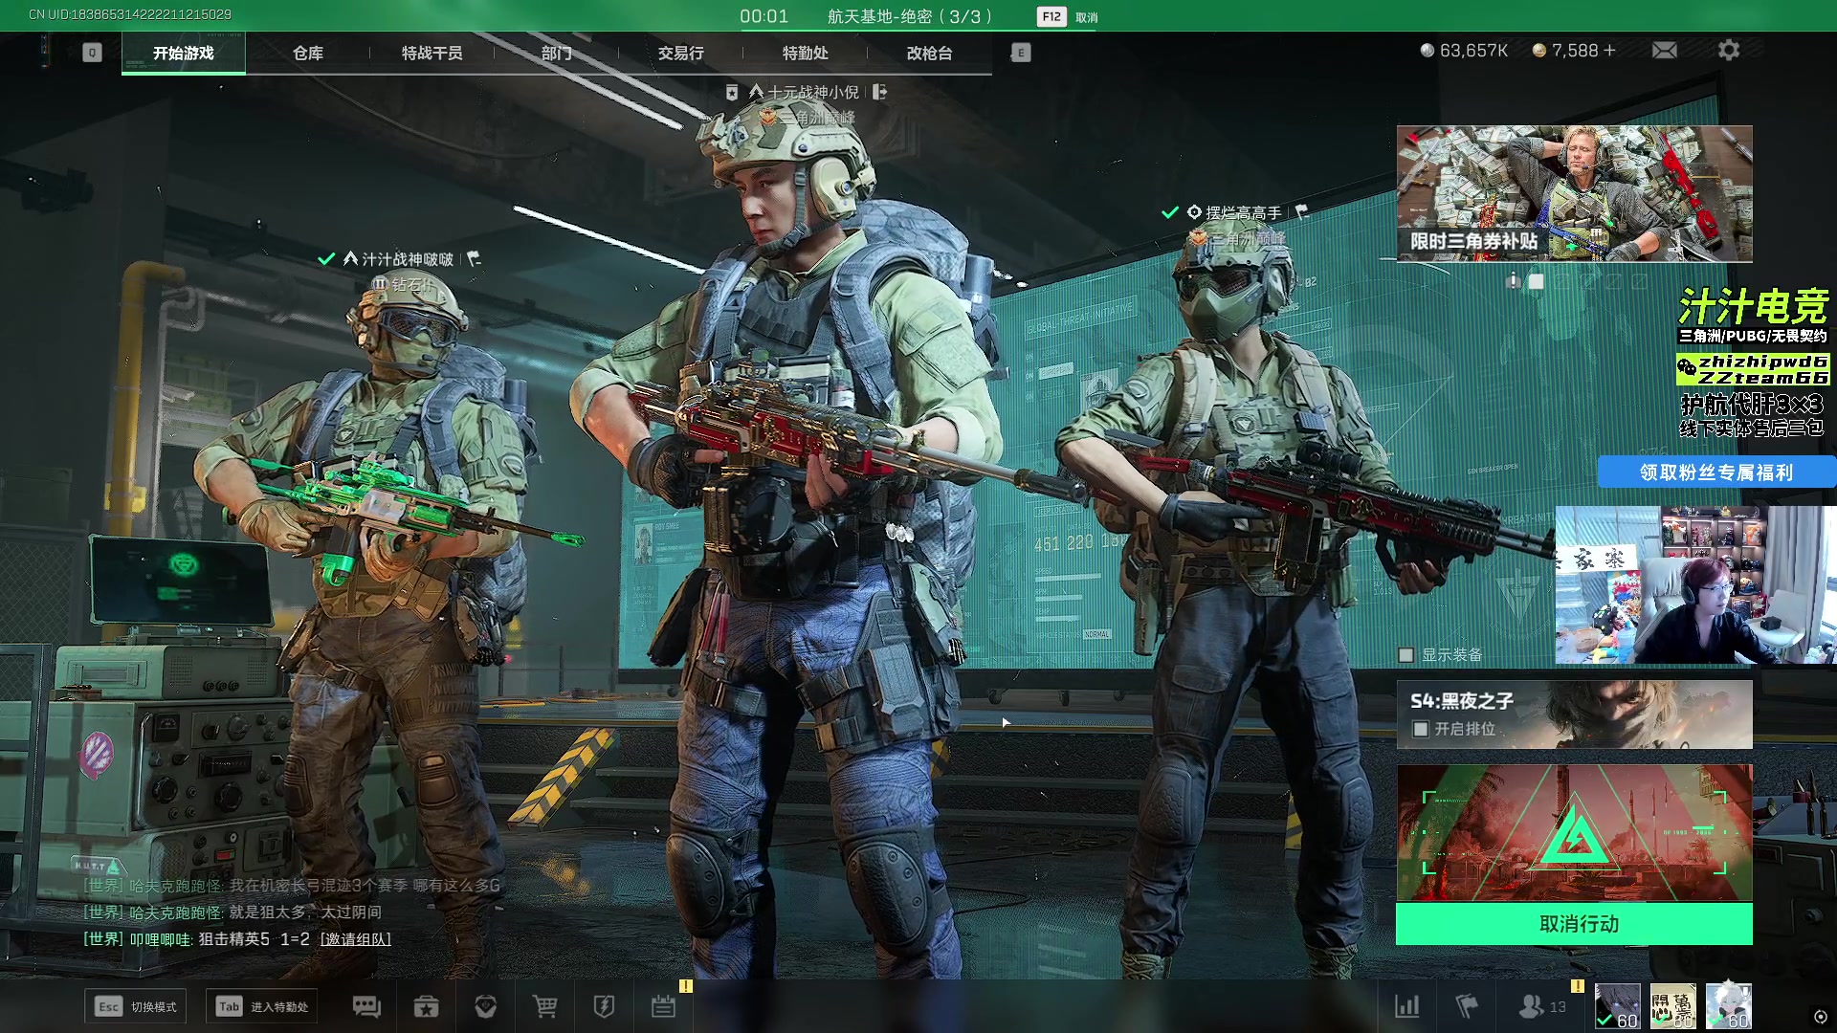Click the white-haired squad member avatar
Viewport: 1837px width, 1033px height.
point(1729,1006)
